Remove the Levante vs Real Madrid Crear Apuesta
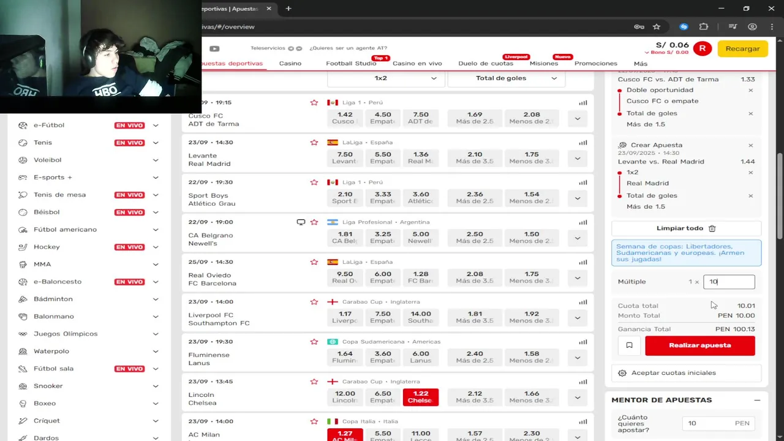This screenshot has width=784, height=441. click(750, 145)
